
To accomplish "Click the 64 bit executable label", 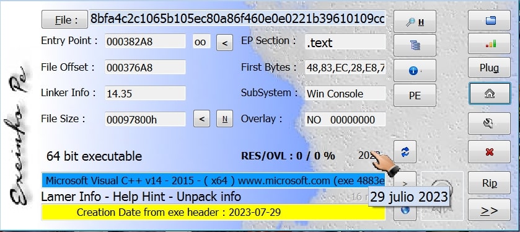I will tap(94, 156).
